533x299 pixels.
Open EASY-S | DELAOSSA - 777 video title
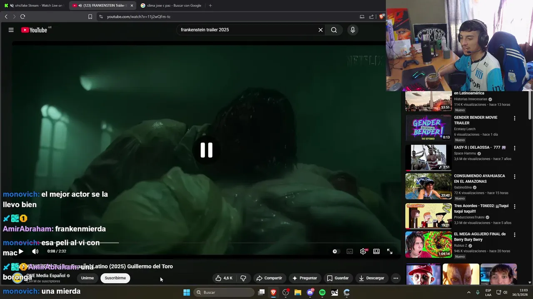pos(480,147)
